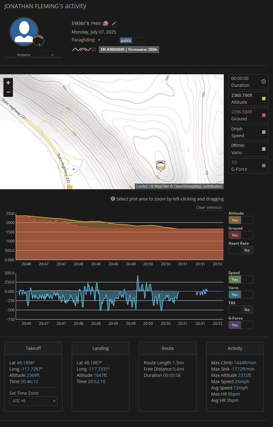
Task: Click Max Sink -1772ft/min value
Action: click(242, 369)
